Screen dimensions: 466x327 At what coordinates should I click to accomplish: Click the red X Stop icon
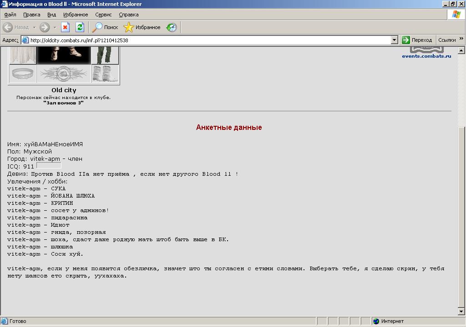click(65, 27)
